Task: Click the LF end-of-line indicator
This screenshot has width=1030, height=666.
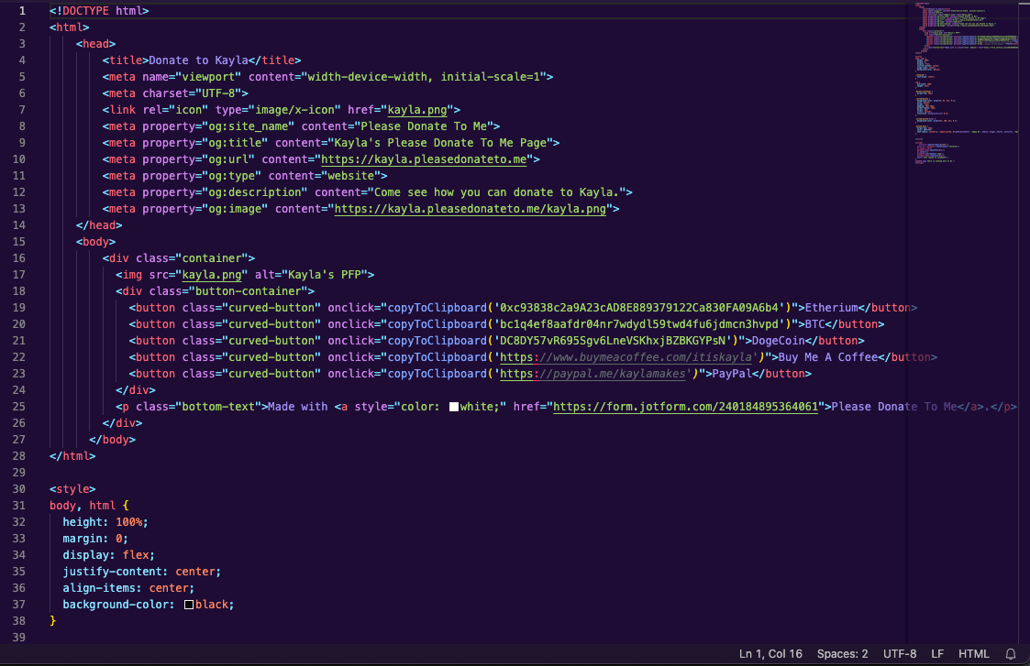Action: (937, 653)
